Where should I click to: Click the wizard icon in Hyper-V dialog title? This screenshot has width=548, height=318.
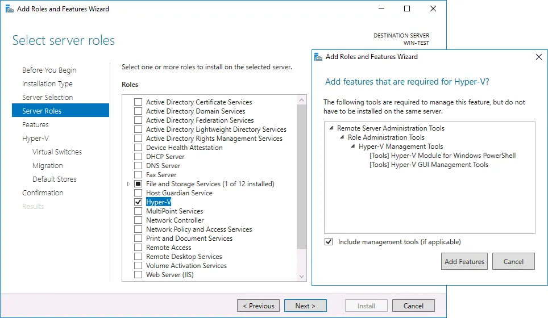[318, 57]
